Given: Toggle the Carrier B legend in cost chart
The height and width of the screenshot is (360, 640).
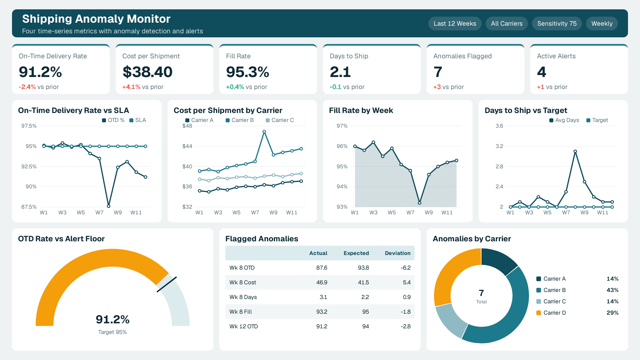Looking at the screenshot, I should [240, 120].
